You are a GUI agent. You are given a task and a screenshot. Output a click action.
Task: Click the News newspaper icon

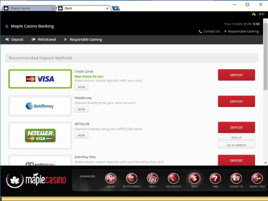[152, 179]
